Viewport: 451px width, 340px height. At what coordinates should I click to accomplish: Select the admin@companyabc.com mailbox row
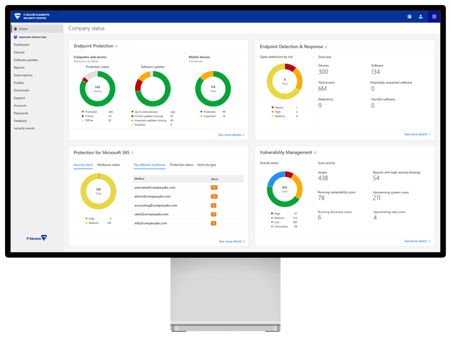(x=152, y=196)
